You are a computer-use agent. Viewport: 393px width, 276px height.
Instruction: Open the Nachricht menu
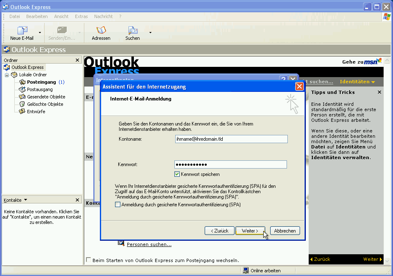coord(103,16)
